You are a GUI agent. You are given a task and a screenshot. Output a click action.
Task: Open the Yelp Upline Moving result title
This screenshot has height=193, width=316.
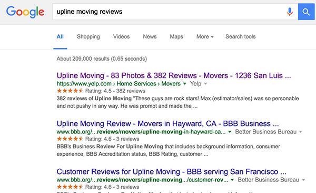(174, 76)
